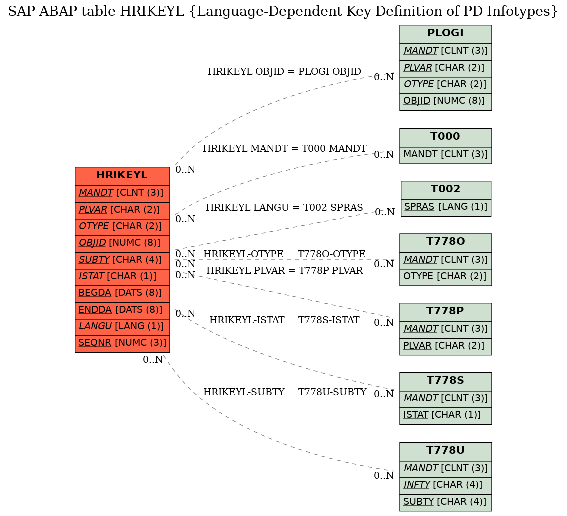Open the T002 table header
Image resolution: width=567 pixels, height=516 pixels.
point(446,190)
